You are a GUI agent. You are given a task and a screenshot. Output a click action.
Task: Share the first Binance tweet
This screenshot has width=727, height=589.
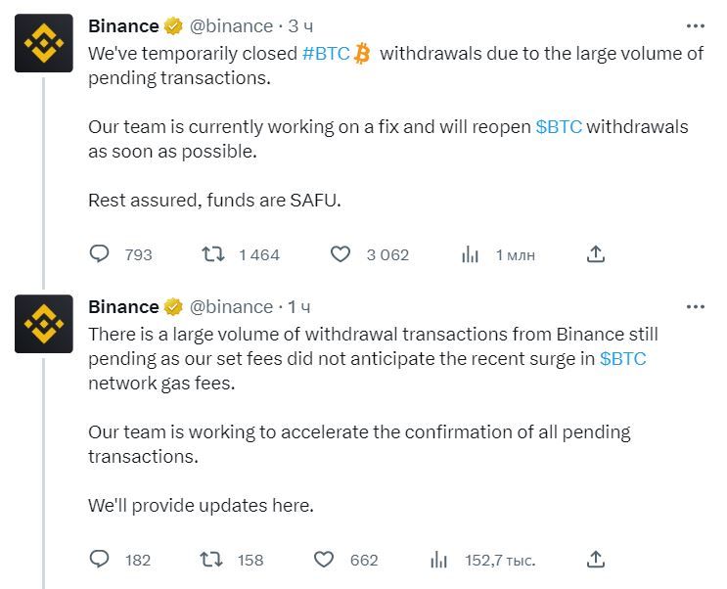point(596,254)
